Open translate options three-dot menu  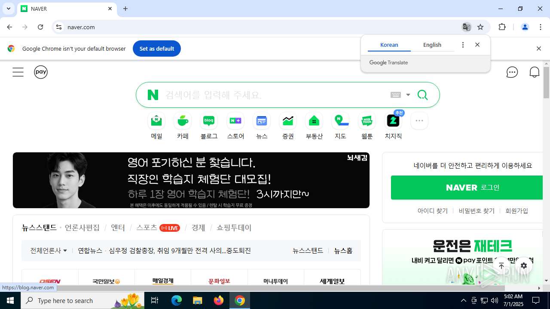pyautogui.click(x=463, y=45)
